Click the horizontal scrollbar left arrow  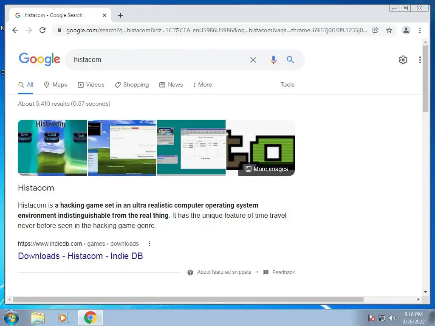pyautogui.click(x=9, y=299)
